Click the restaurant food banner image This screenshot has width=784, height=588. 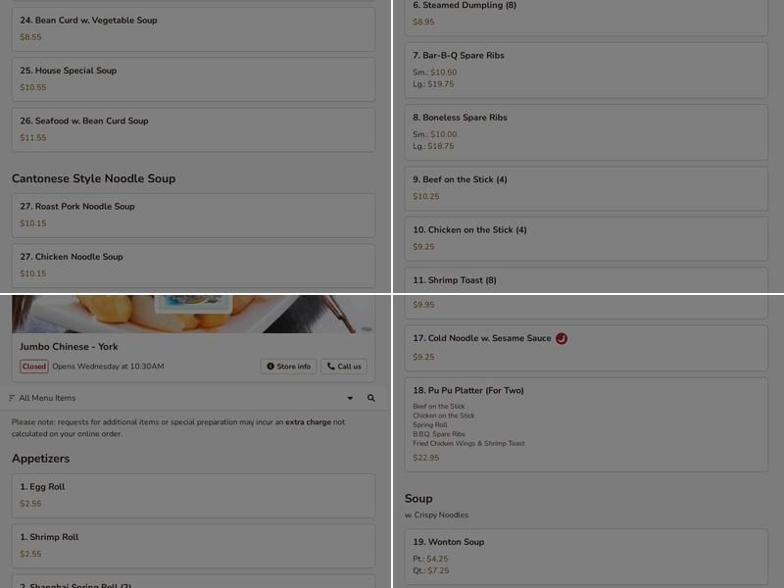(193, 314)
